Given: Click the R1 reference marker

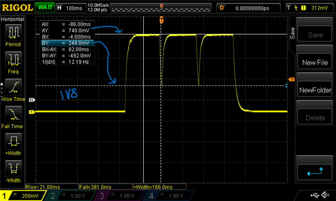Looking at the screenshot, I should [x=31, y=100].
